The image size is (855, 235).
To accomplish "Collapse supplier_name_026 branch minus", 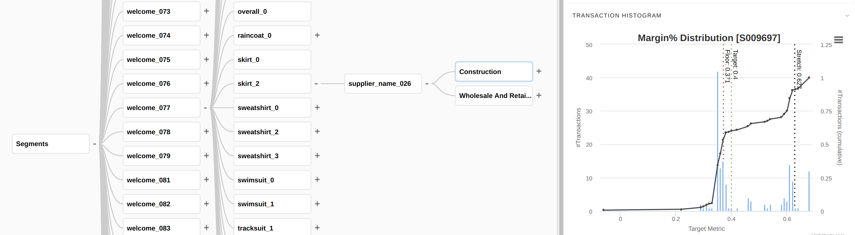I will click(x=427, y=84).
